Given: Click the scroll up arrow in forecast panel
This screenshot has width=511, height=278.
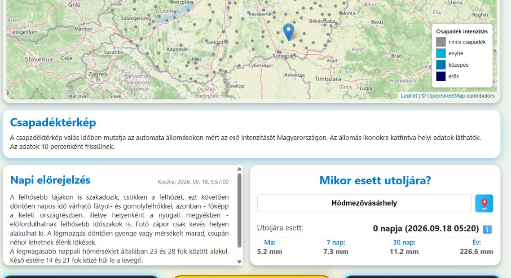Looking at the screenshot, I should [239, 169].
